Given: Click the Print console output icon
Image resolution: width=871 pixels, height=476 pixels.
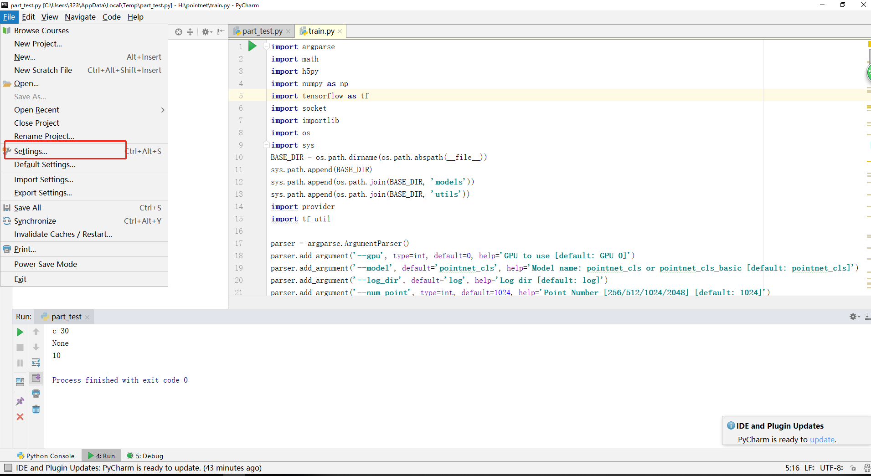Looking at the screenshot, I should point(36,394).
